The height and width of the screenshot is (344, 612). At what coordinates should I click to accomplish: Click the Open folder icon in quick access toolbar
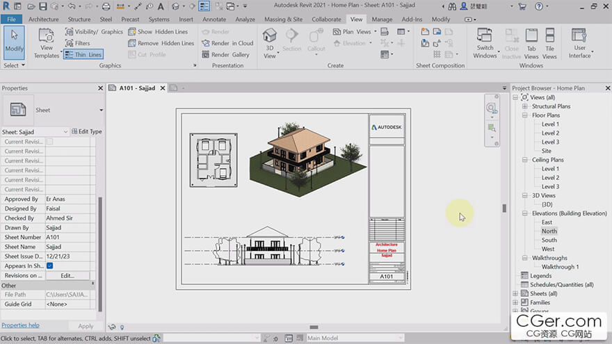click(31, 6)
